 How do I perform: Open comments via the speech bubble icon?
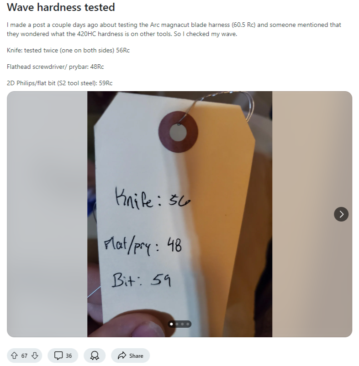tap(58, 356)
